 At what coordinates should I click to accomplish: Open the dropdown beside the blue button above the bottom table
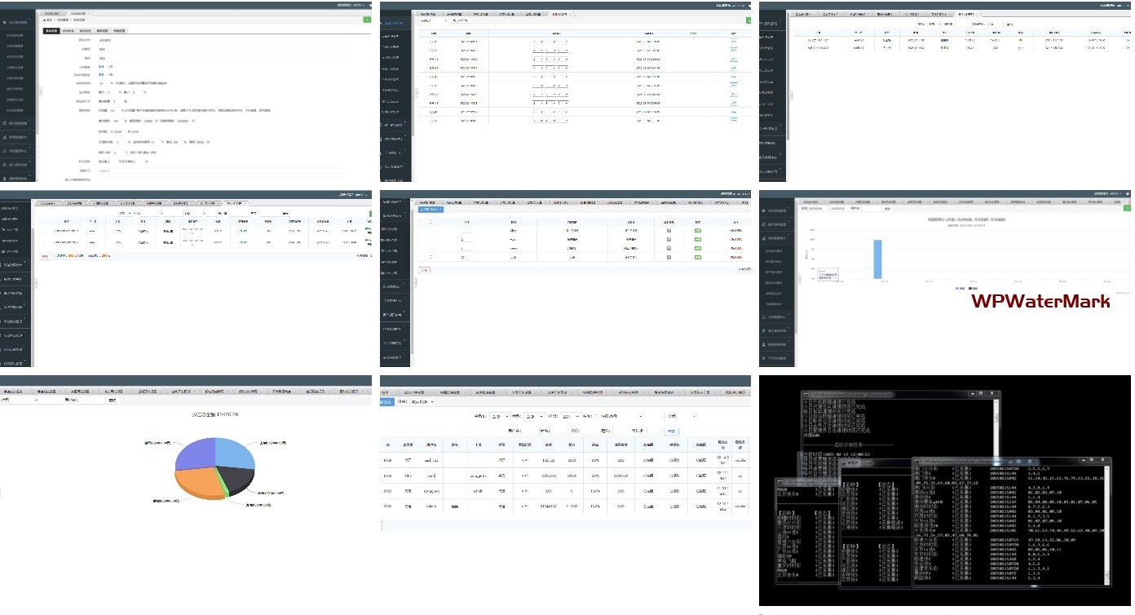[421, 401]
